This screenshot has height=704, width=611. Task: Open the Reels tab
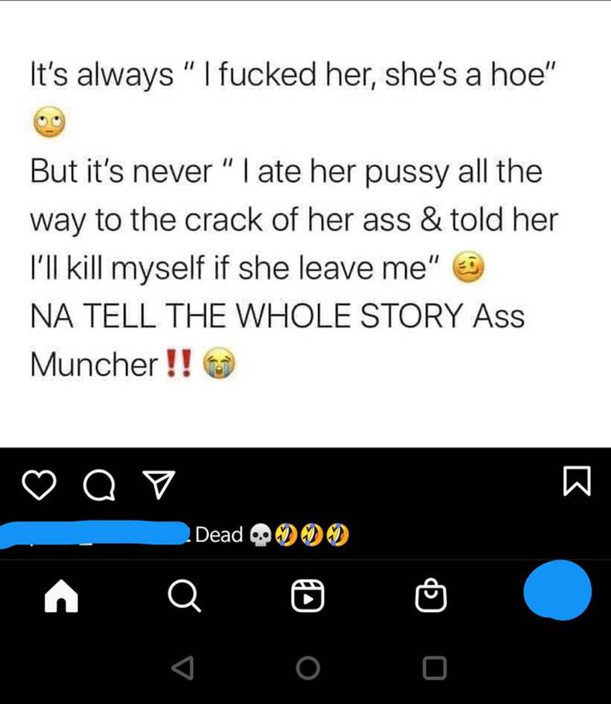pyautogui.click(x=308, y=596)
